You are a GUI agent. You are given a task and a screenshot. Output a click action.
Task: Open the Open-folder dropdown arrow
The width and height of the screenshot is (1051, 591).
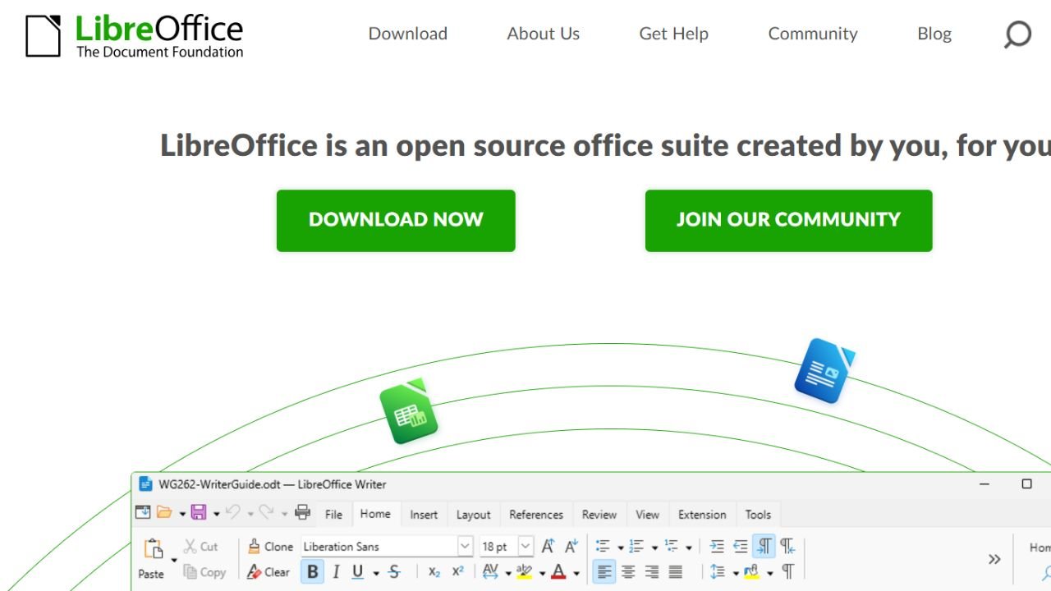tap(182, 514)
